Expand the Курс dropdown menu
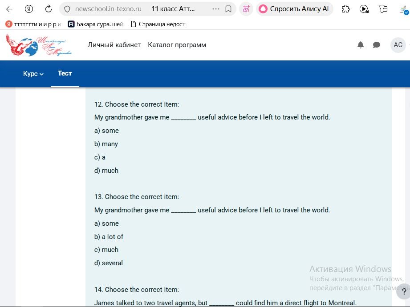Viewport: 410px width, 307px height. tap(33, 74)
